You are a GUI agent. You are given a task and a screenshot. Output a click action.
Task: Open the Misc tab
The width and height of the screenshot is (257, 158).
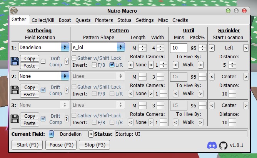163,20
